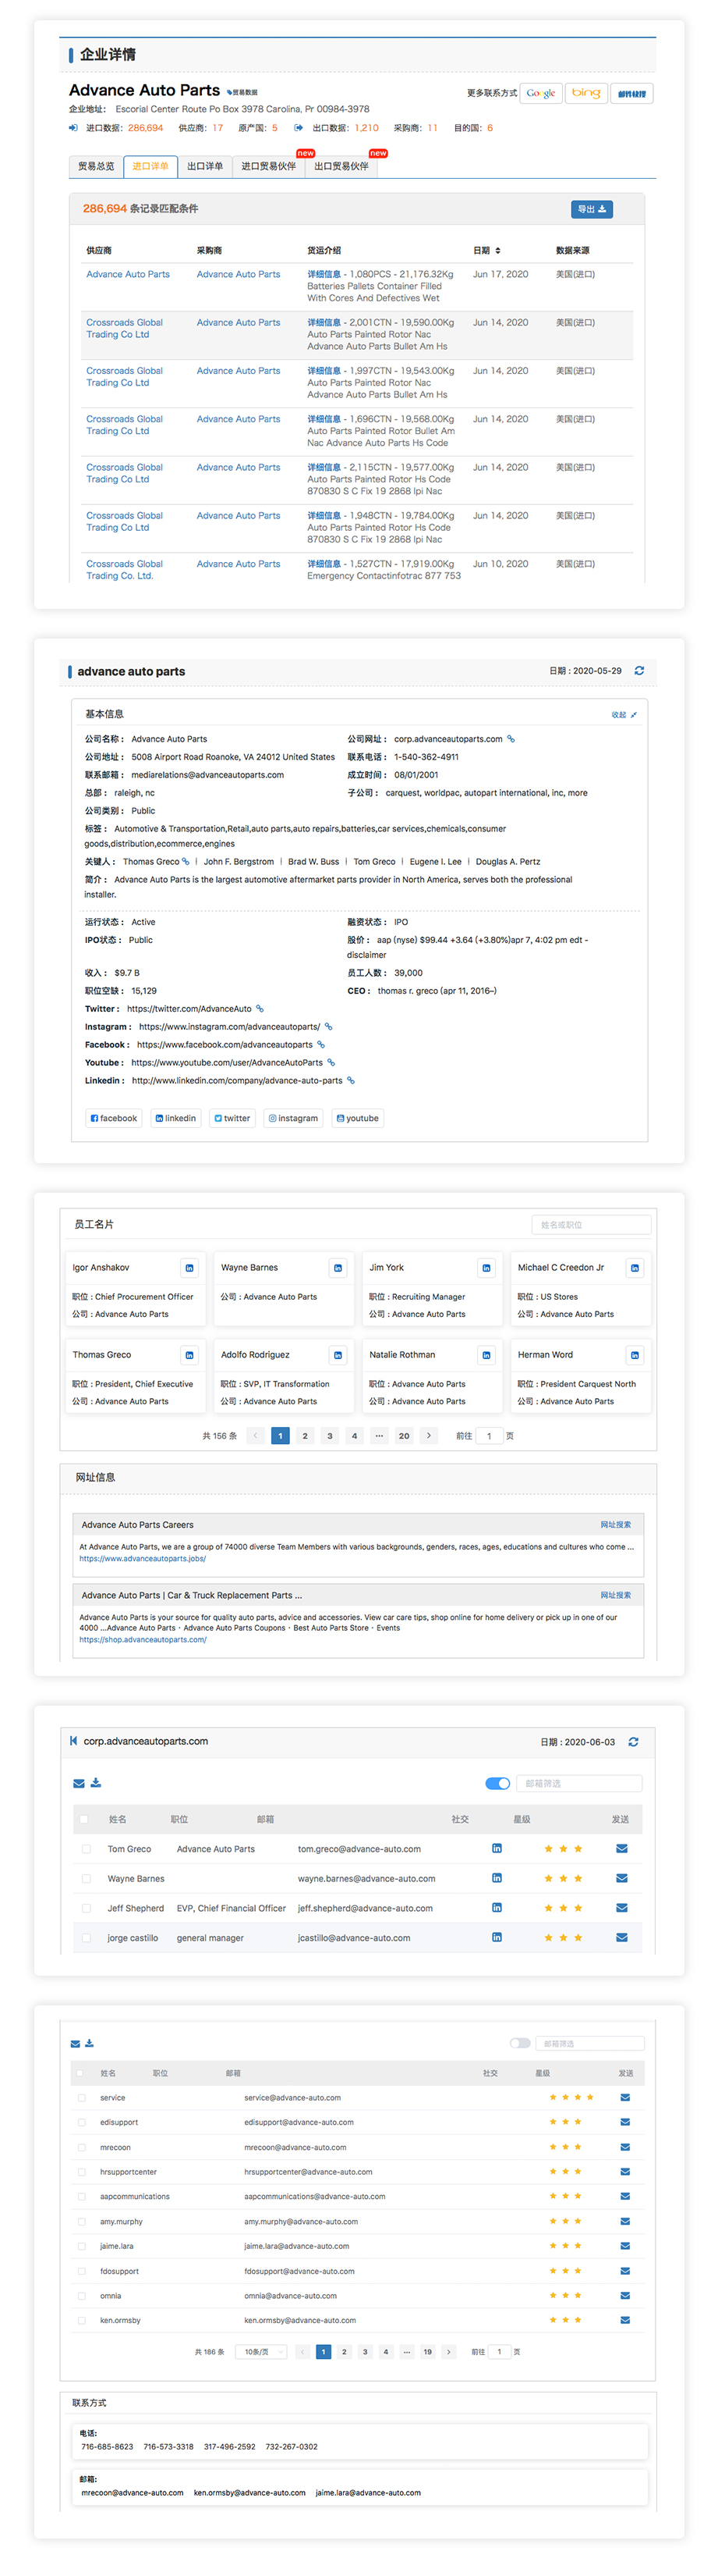Click the youtube social button
718x2576 pixels.
[358, 1118]
